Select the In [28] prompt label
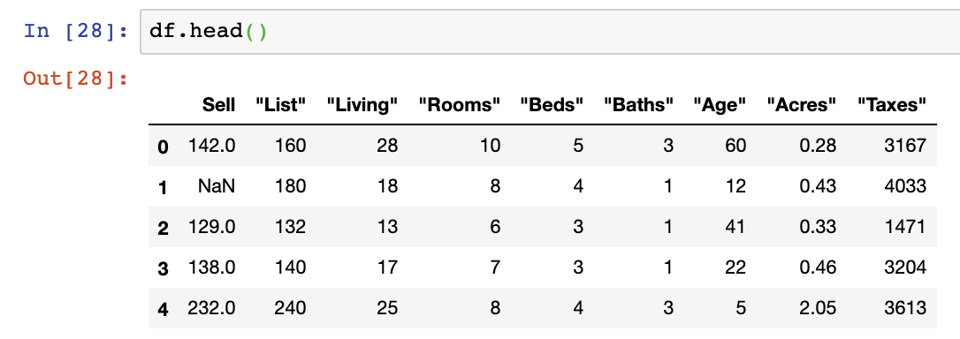This screenshot has height=339, width=960. (x=76, y=31)
